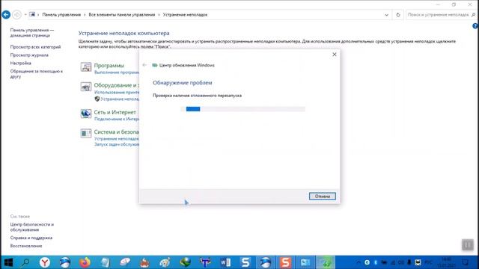The height and width of the screenshot is (269, 479).
Task: Open the 'Система и безопасность' category heading
Action: point(117,132)
